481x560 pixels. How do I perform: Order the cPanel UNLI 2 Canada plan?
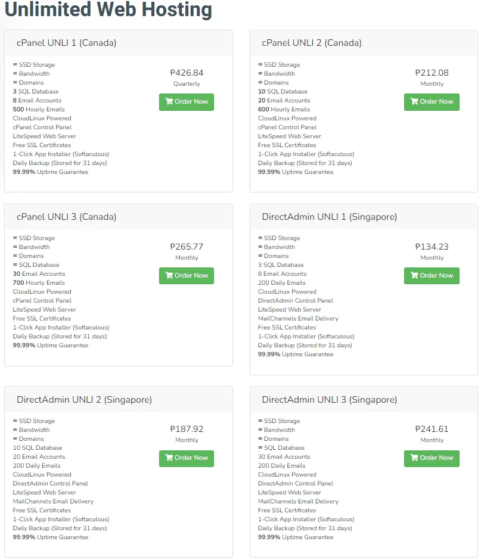point(432,102)
